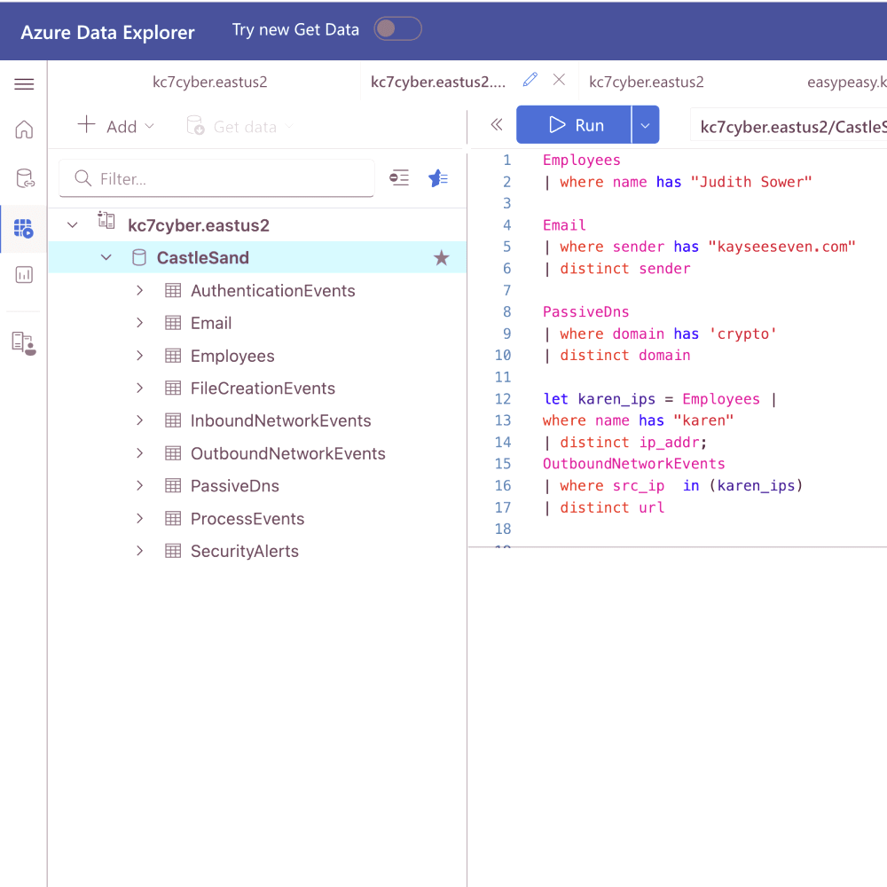Click 'distinct url' on line 17
Screen dimensions: 887x887
click(612, 507)
